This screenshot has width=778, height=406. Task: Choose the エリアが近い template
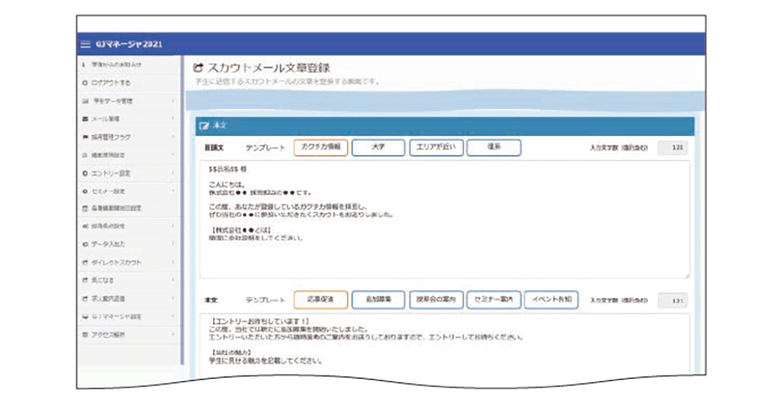[435, 148]
